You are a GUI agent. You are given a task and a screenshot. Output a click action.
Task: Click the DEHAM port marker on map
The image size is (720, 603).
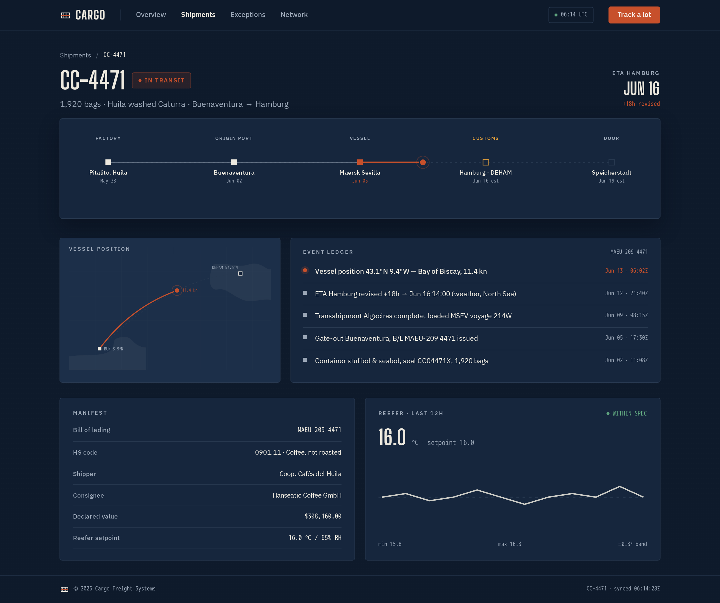coord(240,274)
